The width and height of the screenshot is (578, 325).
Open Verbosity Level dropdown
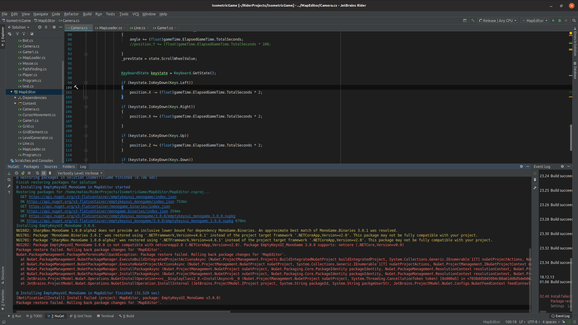tap(80, 173)
